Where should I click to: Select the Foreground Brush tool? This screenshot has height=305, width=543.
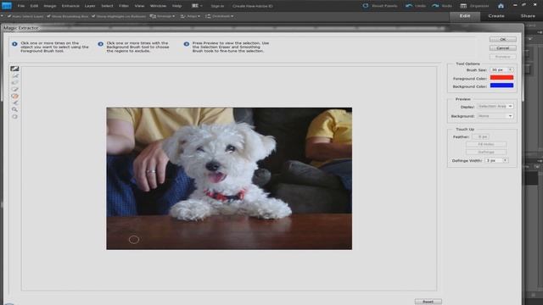click(x=14, y=69)
